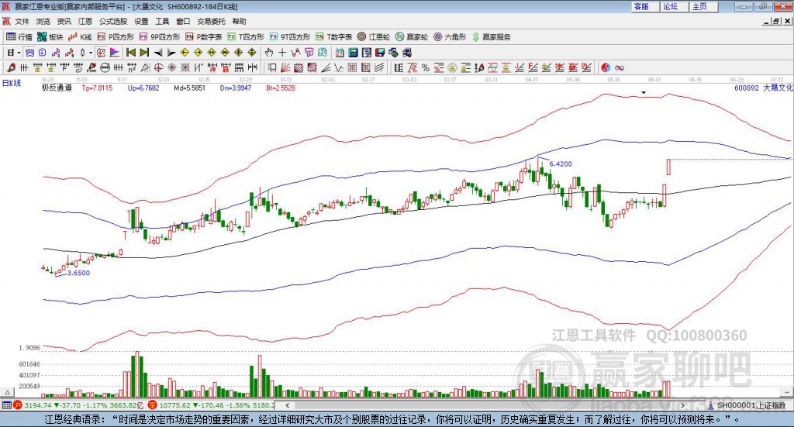Select the target circle crosshair tool

158,67
